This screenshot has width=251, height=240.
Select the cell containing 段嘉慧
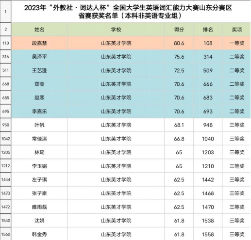pos(39,43)
